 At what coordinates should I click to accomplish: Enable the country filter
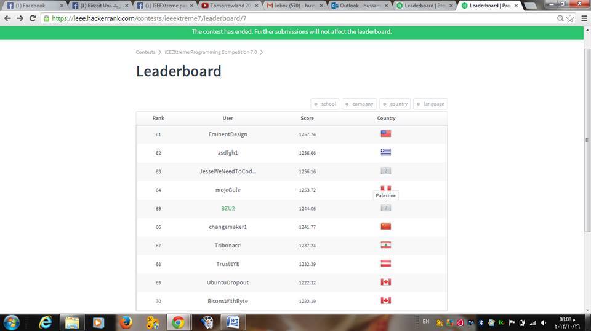[395, 104]
